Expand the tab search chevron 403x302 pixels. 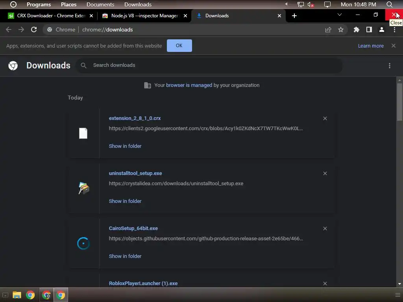click(x=340, y=15)
